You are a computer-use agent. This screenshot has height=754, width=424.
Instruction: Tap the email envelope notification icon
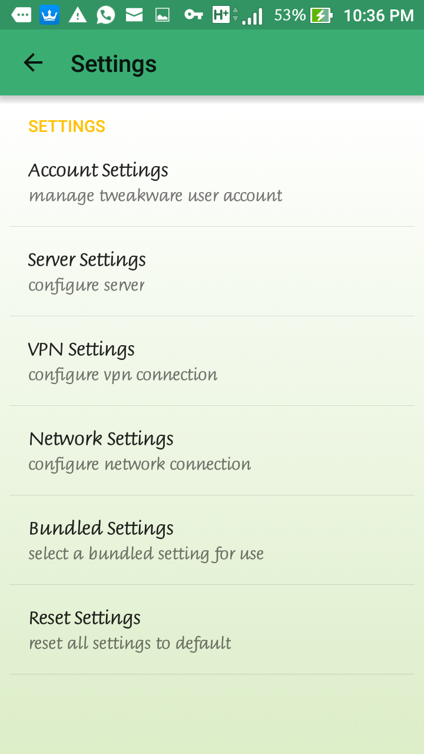point(134,15)
